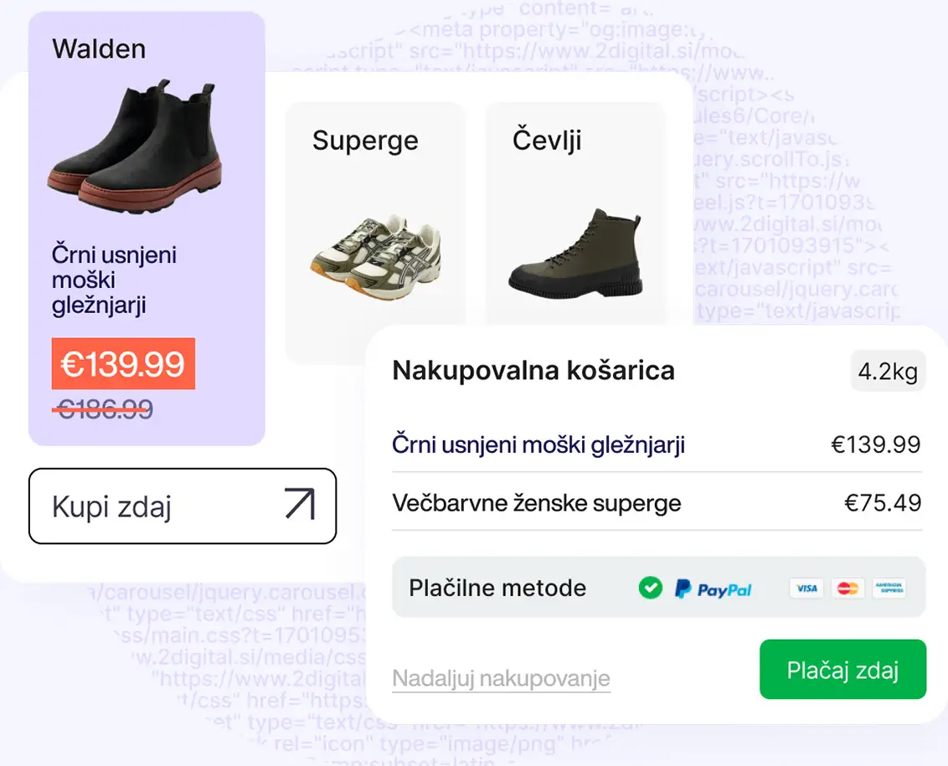This screenshot has height=766, width=948.
Task: Open the olive Čevlji boot image
Action: click(x=575, y=252)
